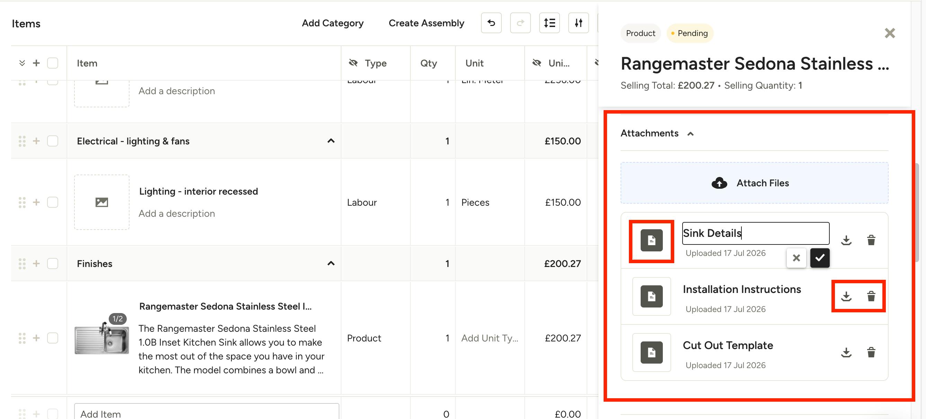Image resolution: width=926 pixels, height=419 pixels.
Task: Cancel the Sink Details rename
Action: [x=796, y=258]
